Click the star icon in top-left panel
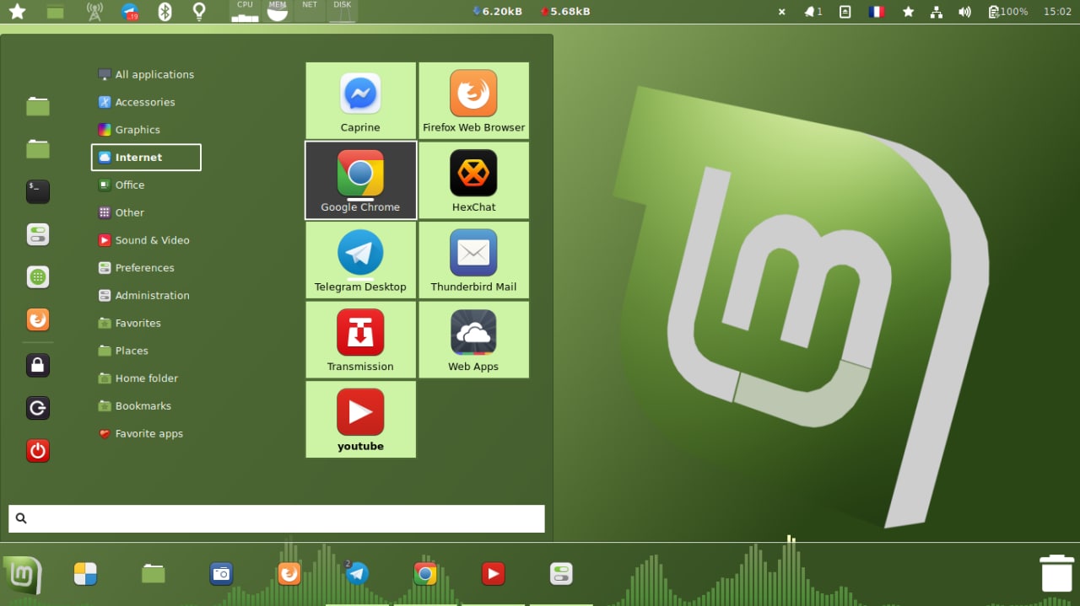Image resolution: width=1080 pixels, height=606 pixels. (17, 11)
